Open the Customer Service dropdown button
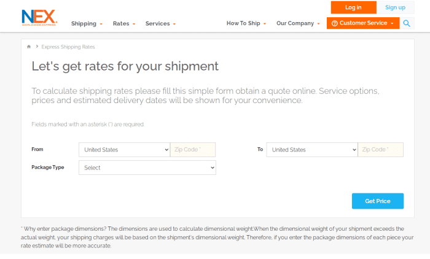The width and height of the screenshot is (430, 259). [x=363, y=23]
